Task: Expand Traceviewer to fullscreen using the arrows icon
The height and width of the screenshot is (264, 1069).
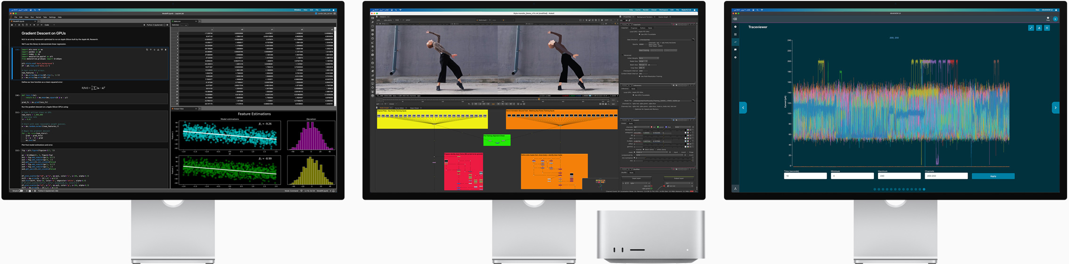Action: coord(1031,28)
